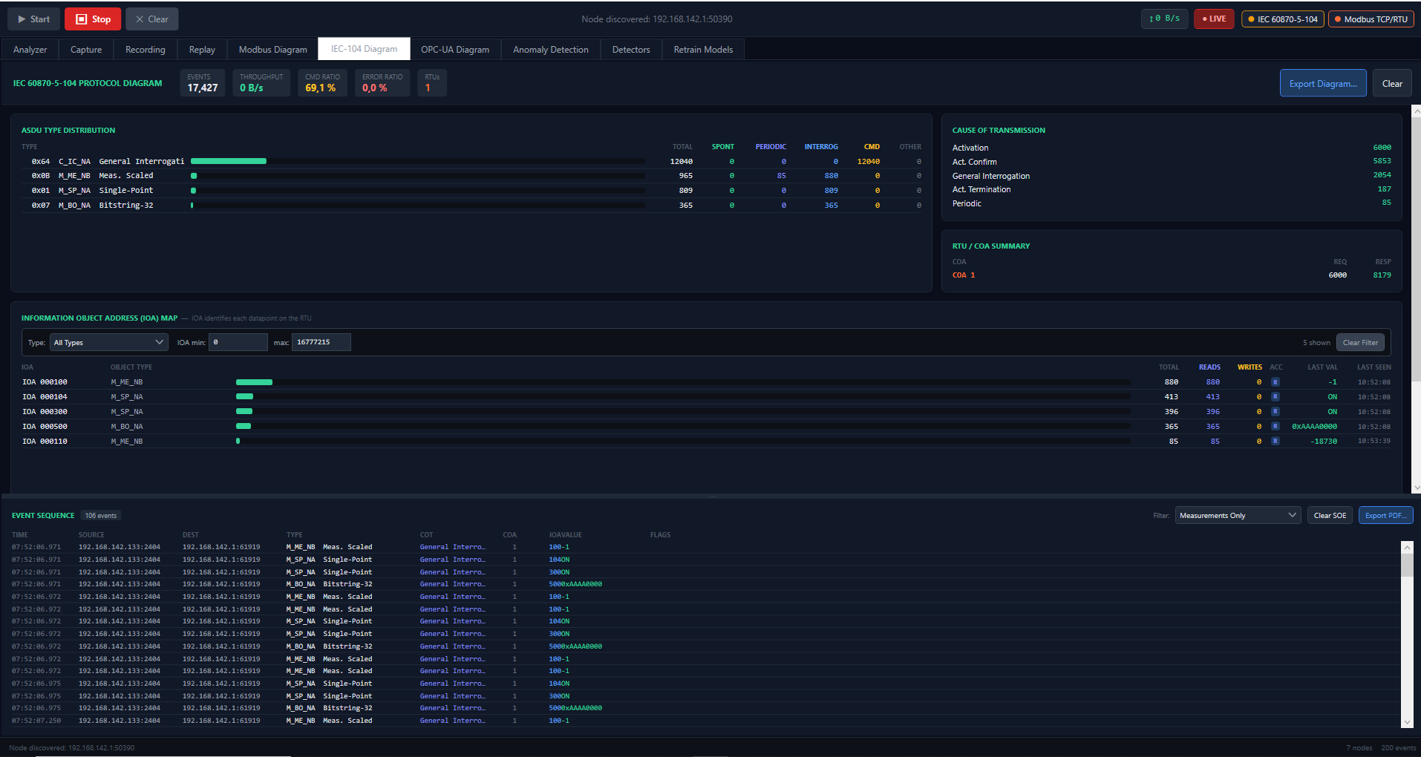Click the throughput indicator in the top bar

1164,19
